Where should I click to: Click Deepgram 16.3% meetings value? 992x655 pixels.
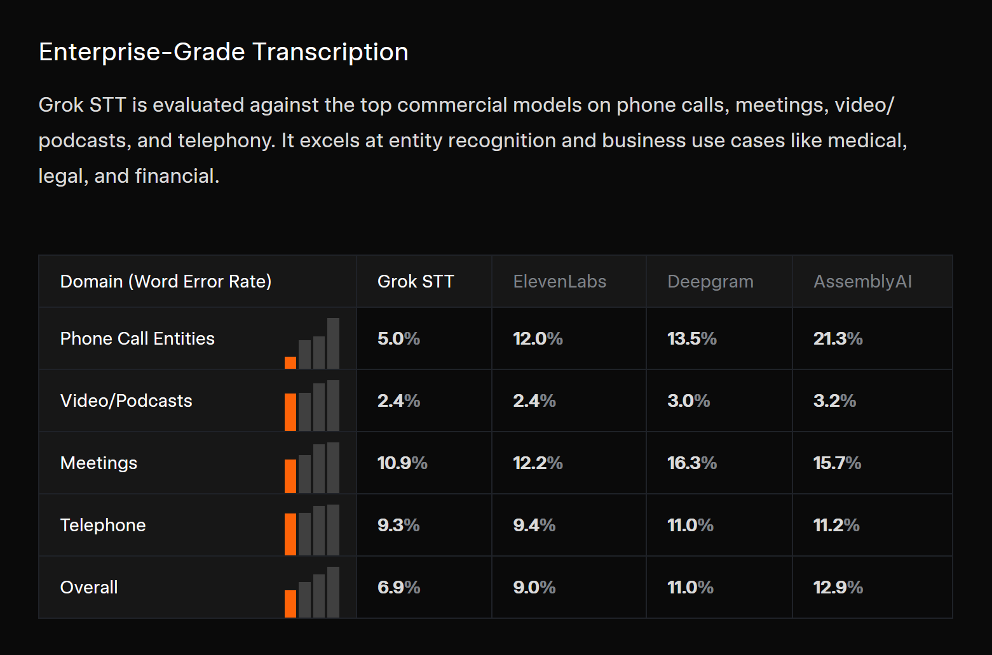click(691, 463)
